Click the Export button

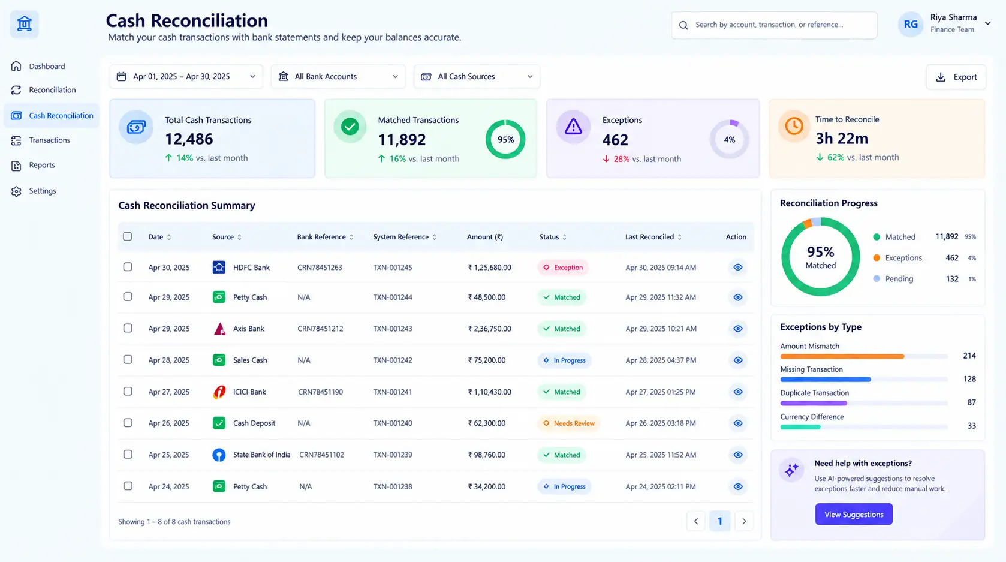956,77
